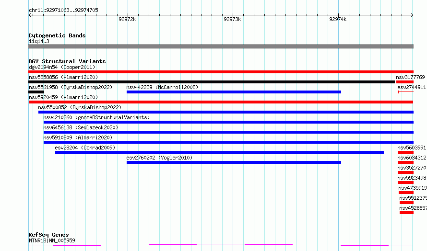Open the esv2760202 (Vogler2010) variant
Screen dimensions: 427x251
(159, 158)
